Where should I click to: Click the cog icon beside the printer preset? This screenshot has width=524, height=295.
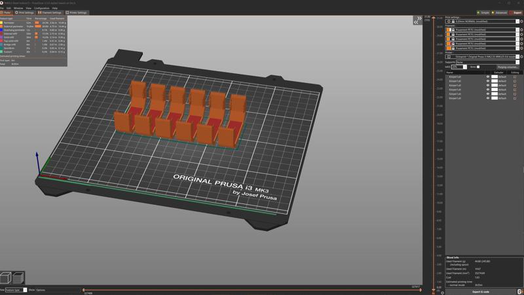click(521, 57)
